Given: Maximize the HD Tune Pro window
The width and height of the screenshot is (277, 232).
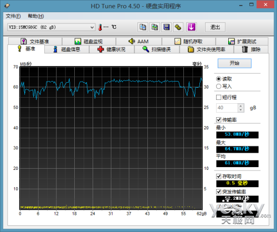Looking at the screenshot, I should click(252, 5).
